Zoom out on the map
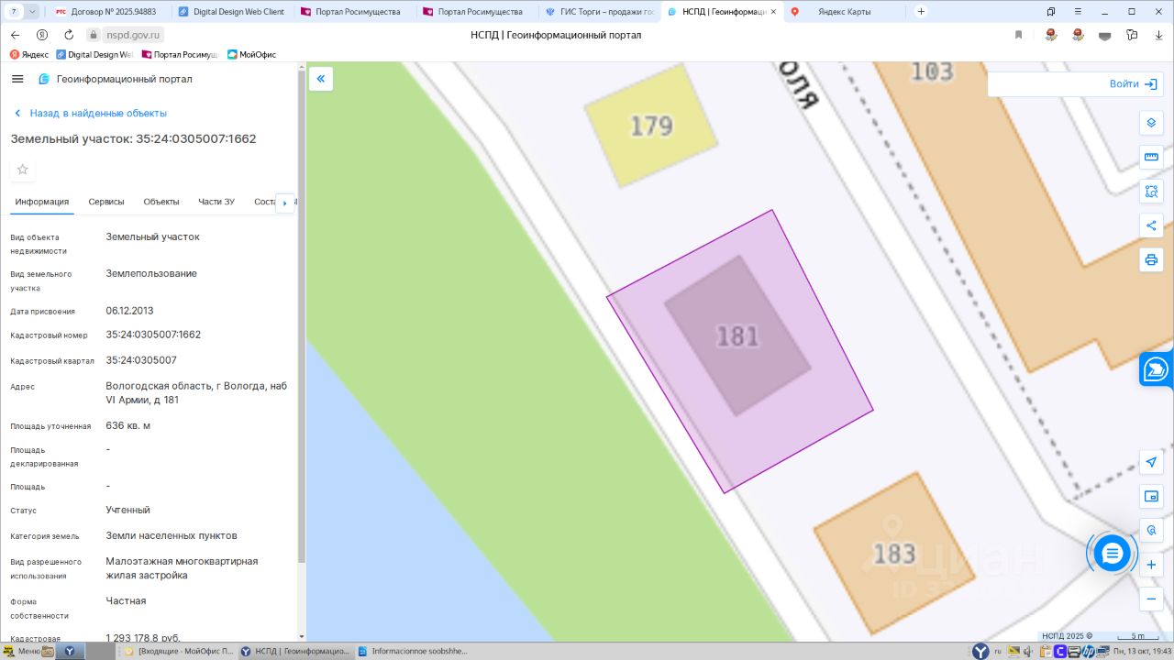 pyautogui.click(x=1151, y=599)
